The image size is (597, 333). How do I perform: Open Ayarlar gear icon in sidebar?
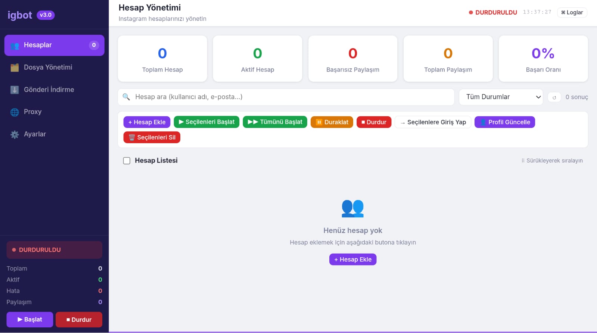click(x=15, y=135)
